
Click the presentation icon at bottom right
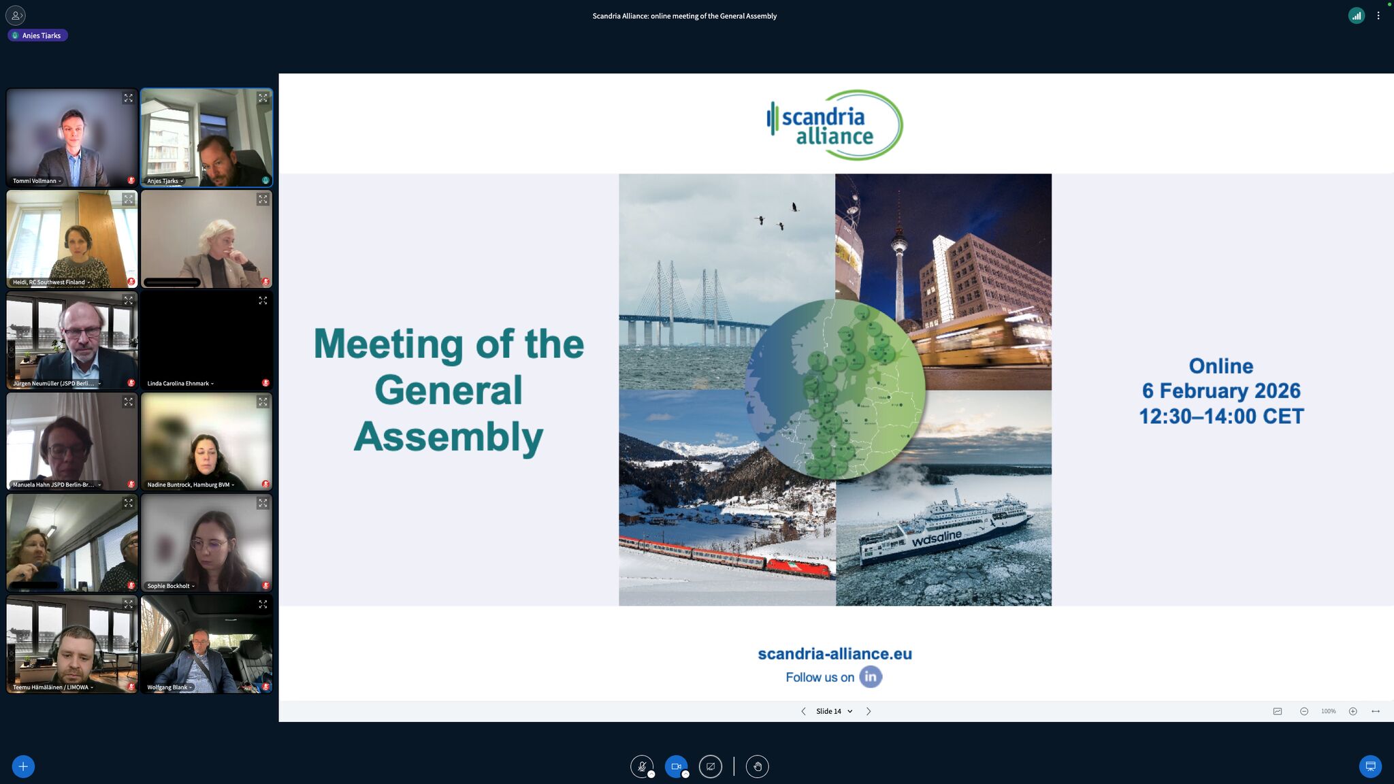pos(1370,766)
